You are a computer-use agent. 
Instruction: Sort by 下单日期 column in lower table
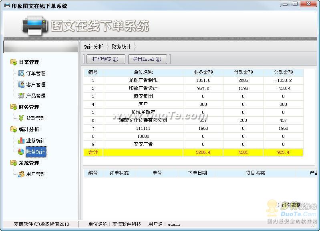pos(197,173)
